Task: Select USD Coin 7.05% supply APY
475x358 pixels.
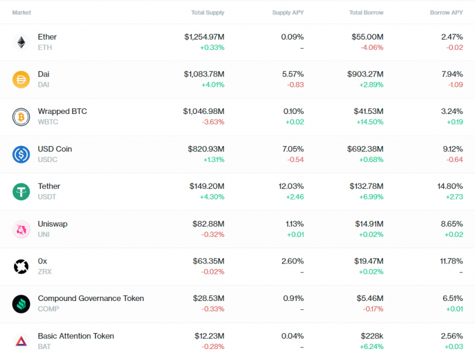Action: tap(292, 149)
